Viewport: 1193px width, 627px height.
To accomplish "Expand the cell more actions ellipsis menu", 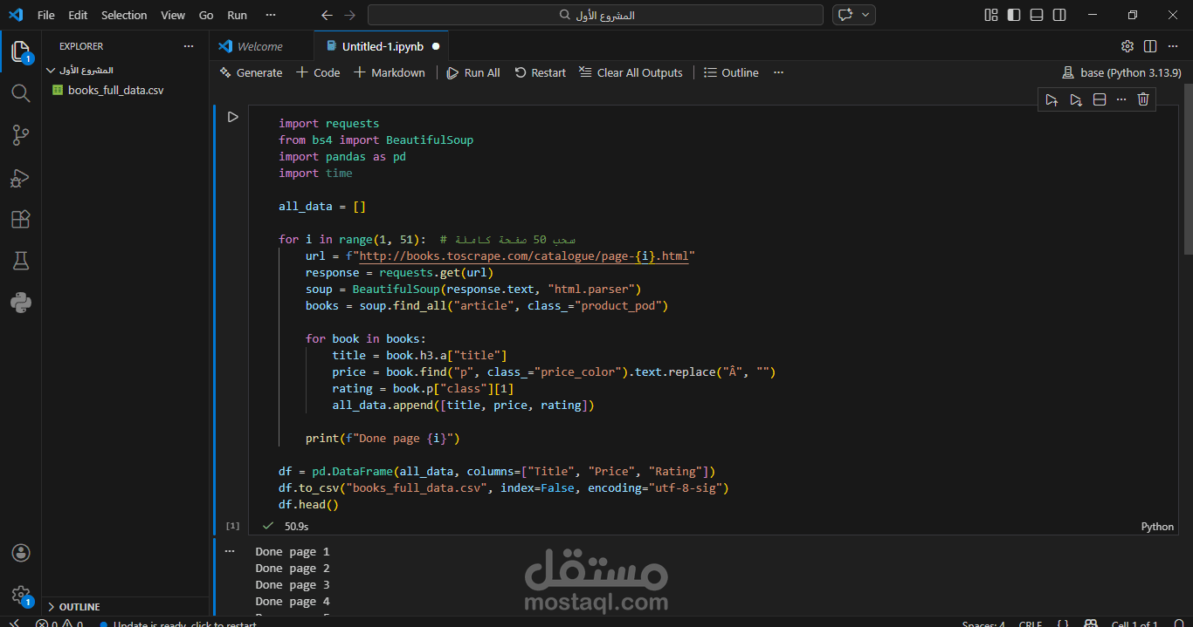I will pos(1121,99).
